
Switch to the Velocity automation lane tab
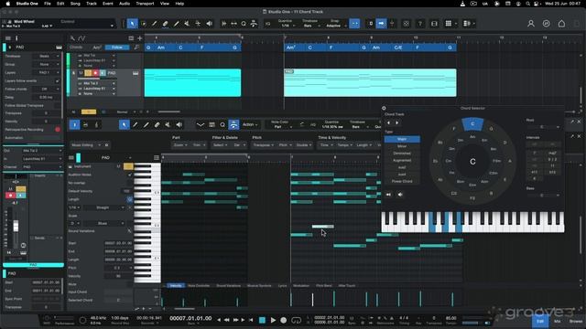tap(176, 286)
